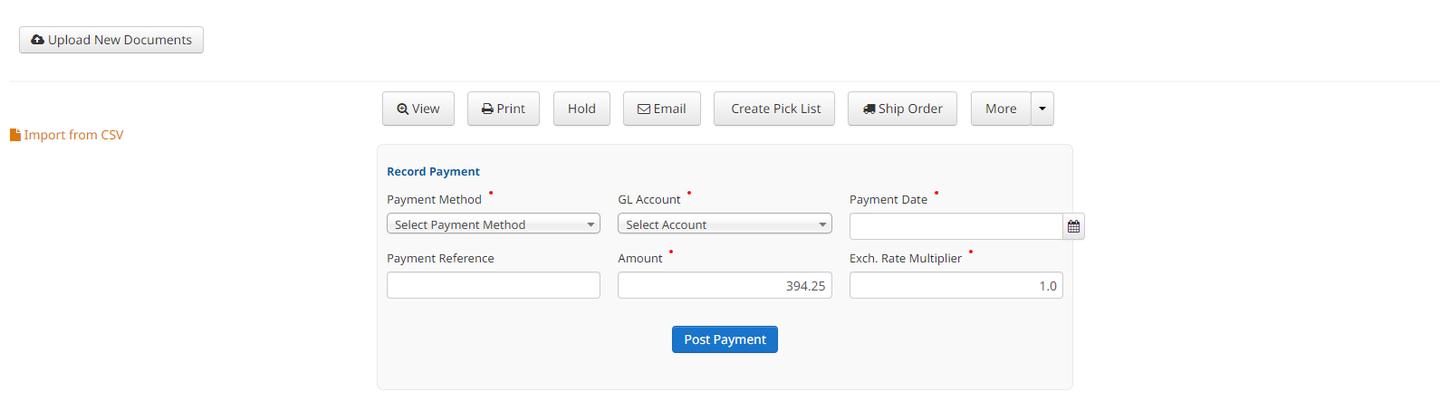Click the printer icon on Print button
Viewport: 1450px width, 400px height.
(x=487, y=109)
